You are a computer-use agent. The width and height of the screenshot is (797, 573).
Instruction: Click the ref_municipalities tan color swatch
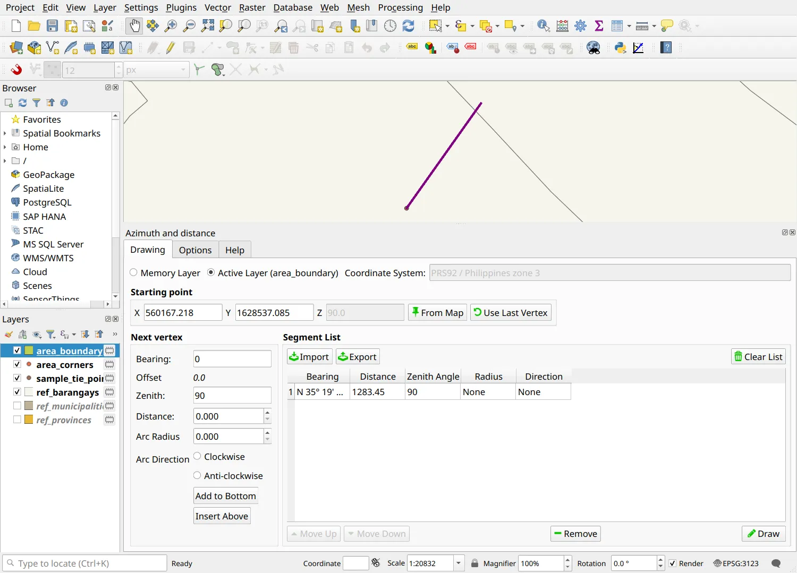click(29, 406)
